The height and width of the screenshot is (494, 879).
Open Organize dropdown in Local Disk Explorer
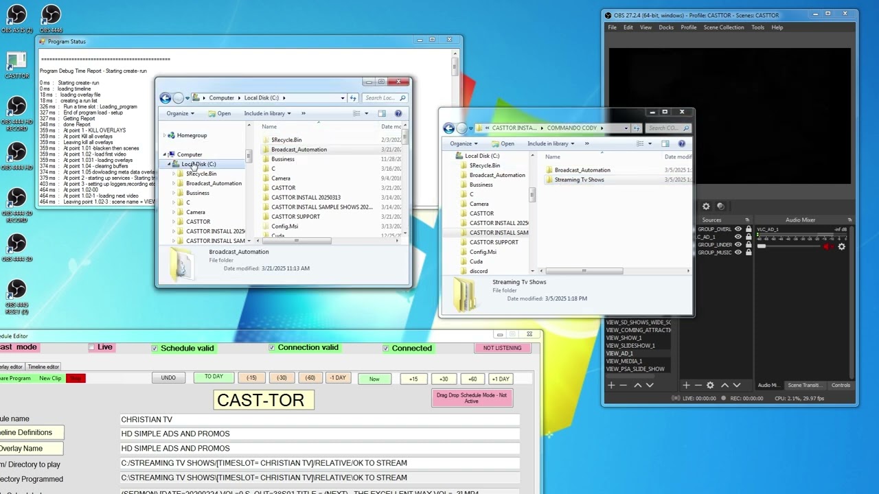coord(180,113)
